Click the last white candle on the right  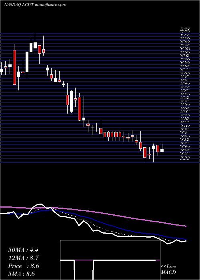162,150
